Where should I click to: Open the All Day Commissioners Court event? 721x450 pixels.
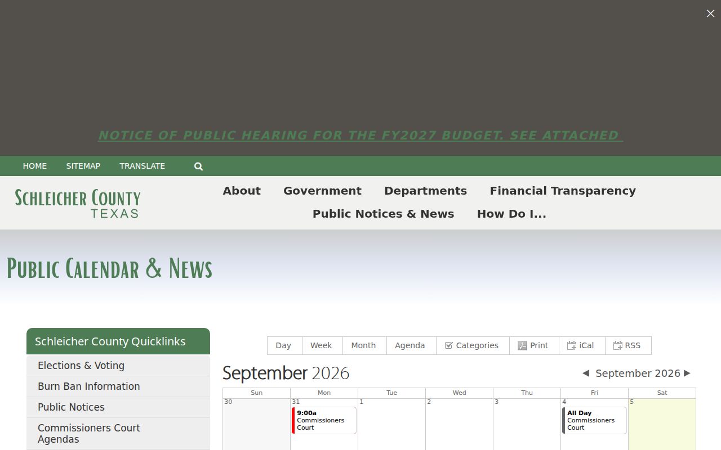point(594,420)
